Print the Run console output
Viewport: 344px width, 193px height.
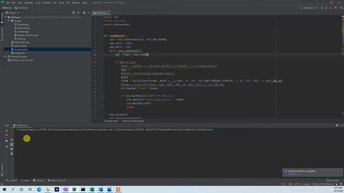pos(12,149)
